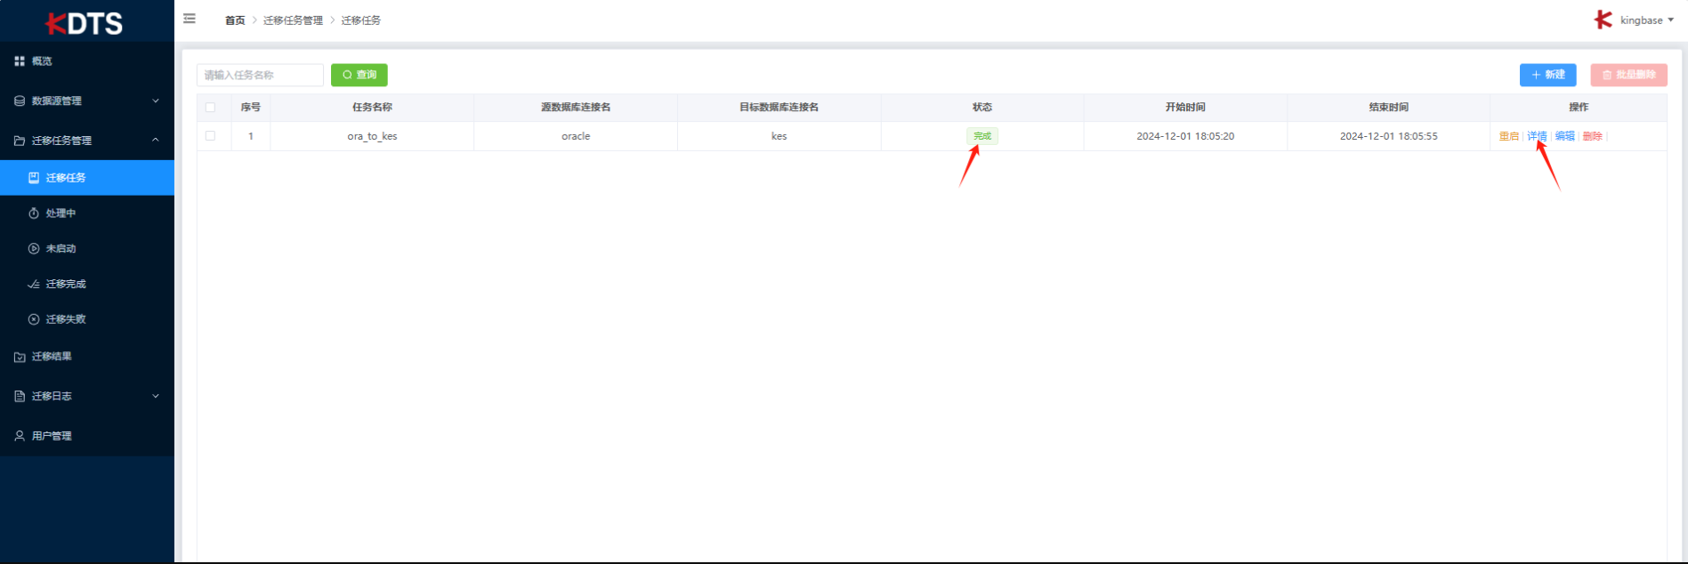Expand the 数据源管理 submenu
This screenshot has height=564, width=1688.
[86, 101]
